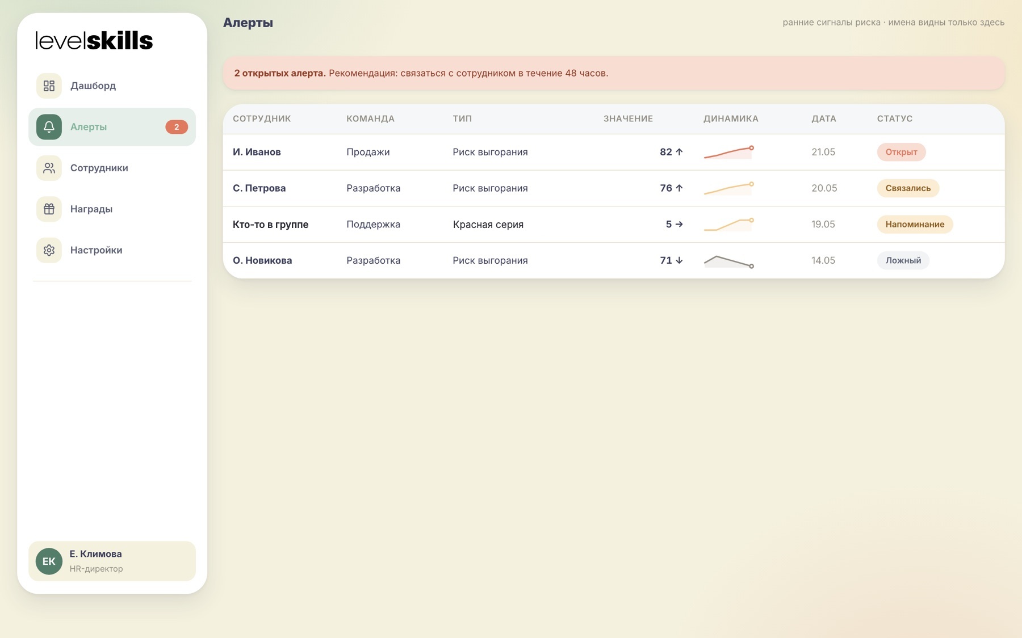Click the Алерты bell icon
Viewport: 1022px width, 638px height.
49,127
